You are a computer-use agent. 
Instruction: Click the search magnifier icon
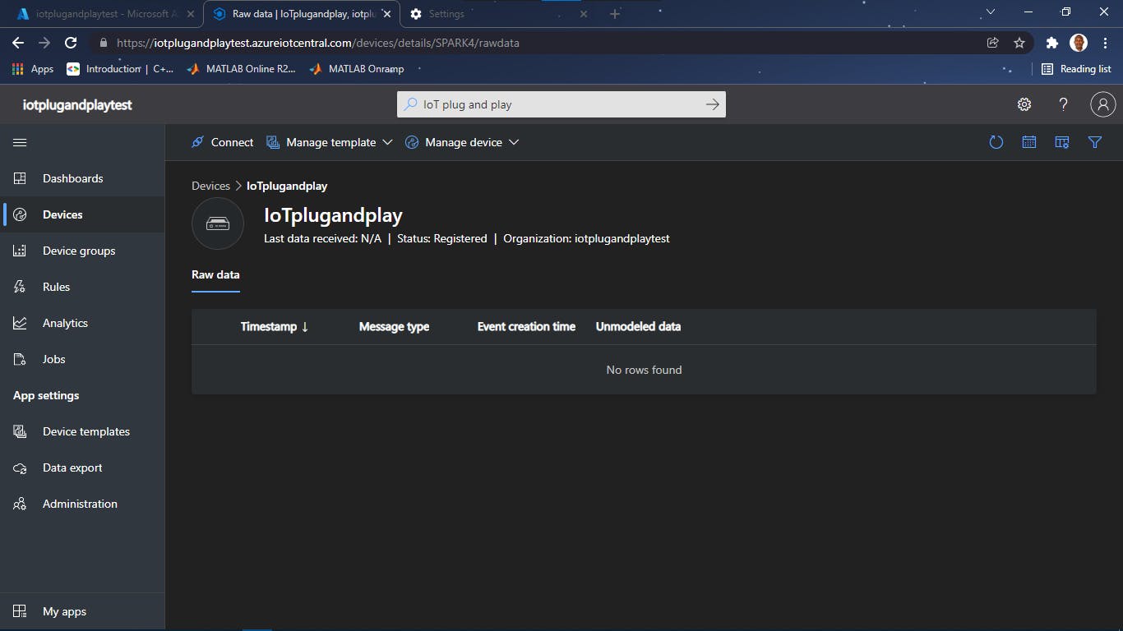tap(410, 104)
